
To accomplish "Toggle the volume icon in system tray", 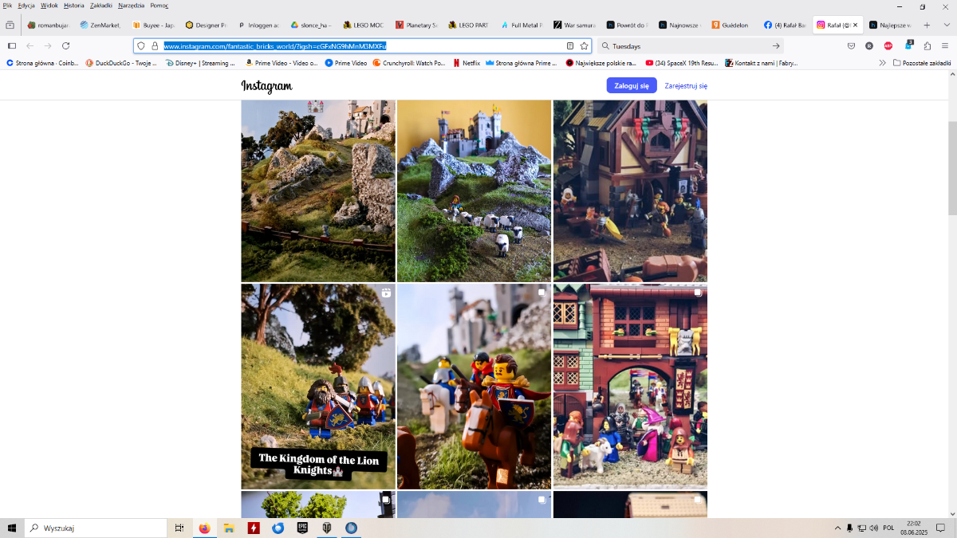I will (875, 528).
